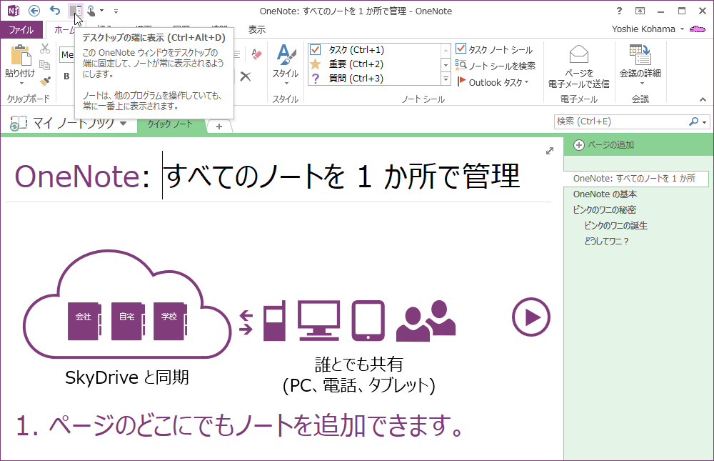Open Customize Quick Access Toolbar arrow
The width and height of the screenshot is (714, 461).
[116, 11]
